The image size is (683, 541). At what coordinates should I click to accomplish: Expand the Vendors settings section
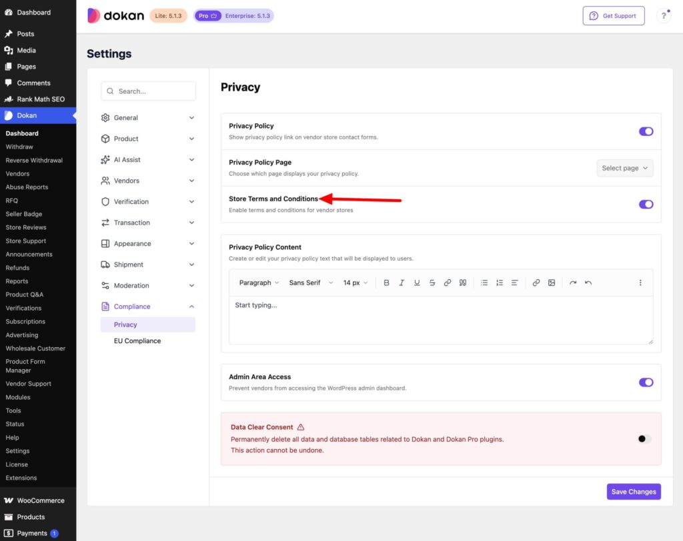148,181
